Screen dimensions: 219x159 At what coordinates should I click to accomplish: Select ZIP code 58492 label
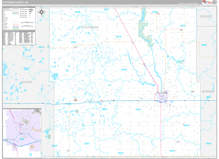[x=204, y=45]
